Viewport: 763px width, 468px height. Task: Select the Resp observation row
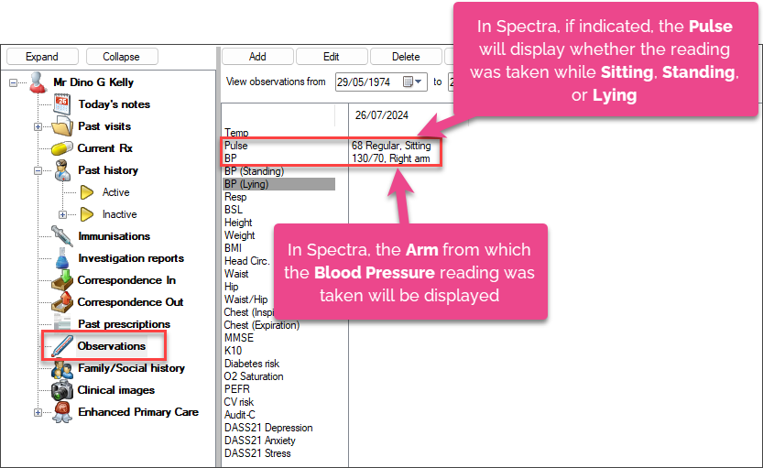(x=235, y=197)
